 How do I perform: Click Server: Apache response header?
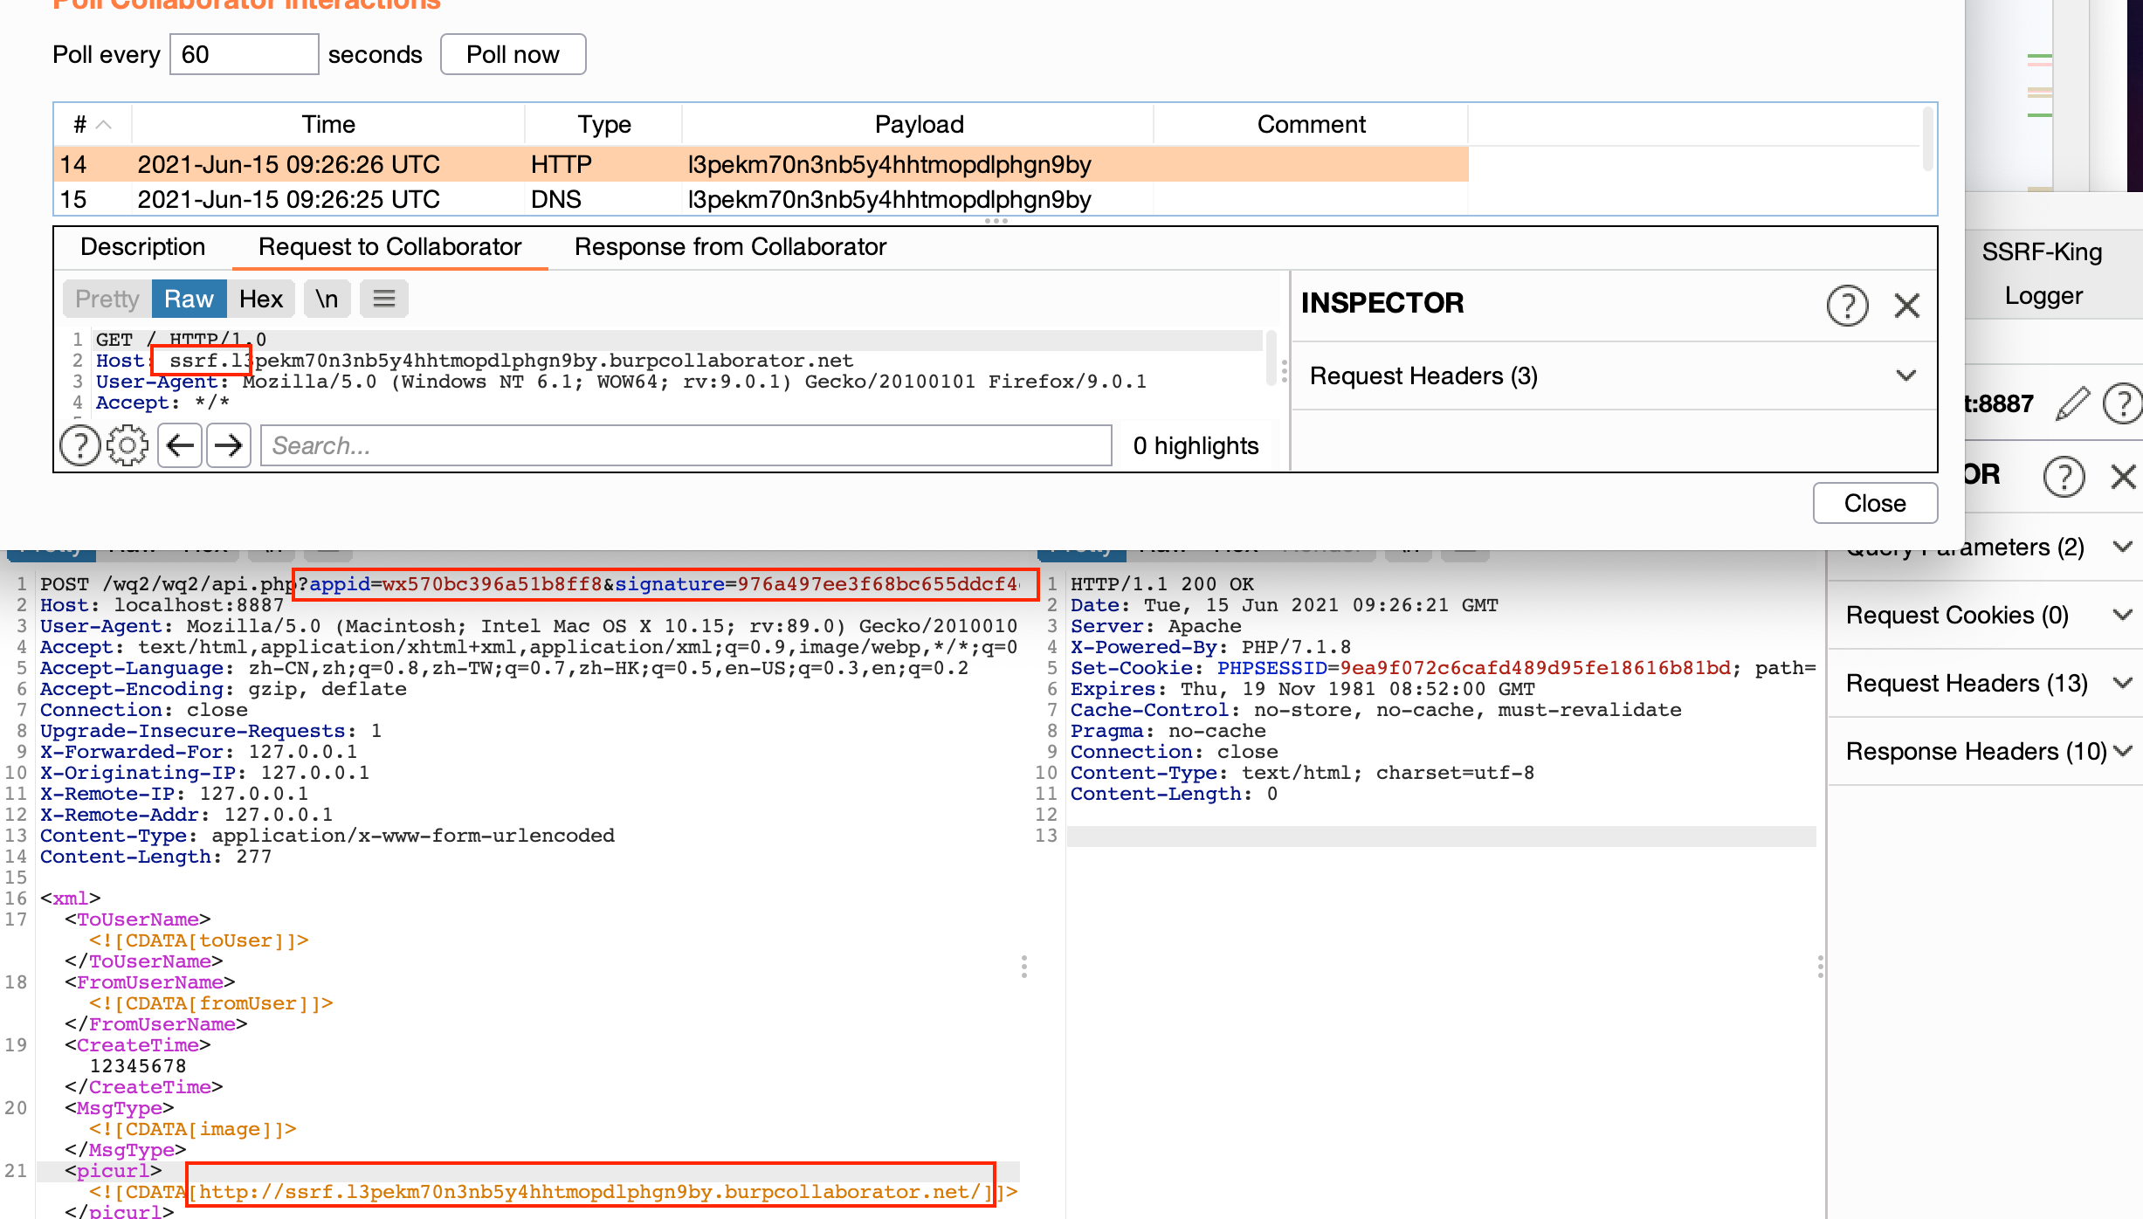point(1155,626)
